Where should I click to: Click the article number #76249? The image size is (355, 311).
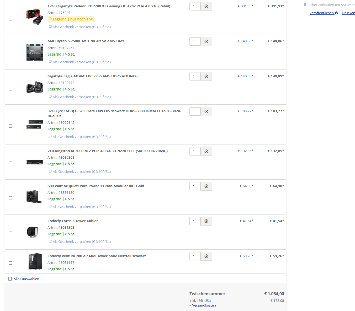click(64, 13)
